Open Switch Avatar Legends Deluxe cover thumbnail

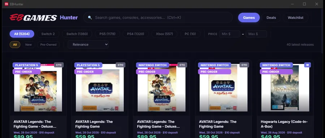click(161, 88)
